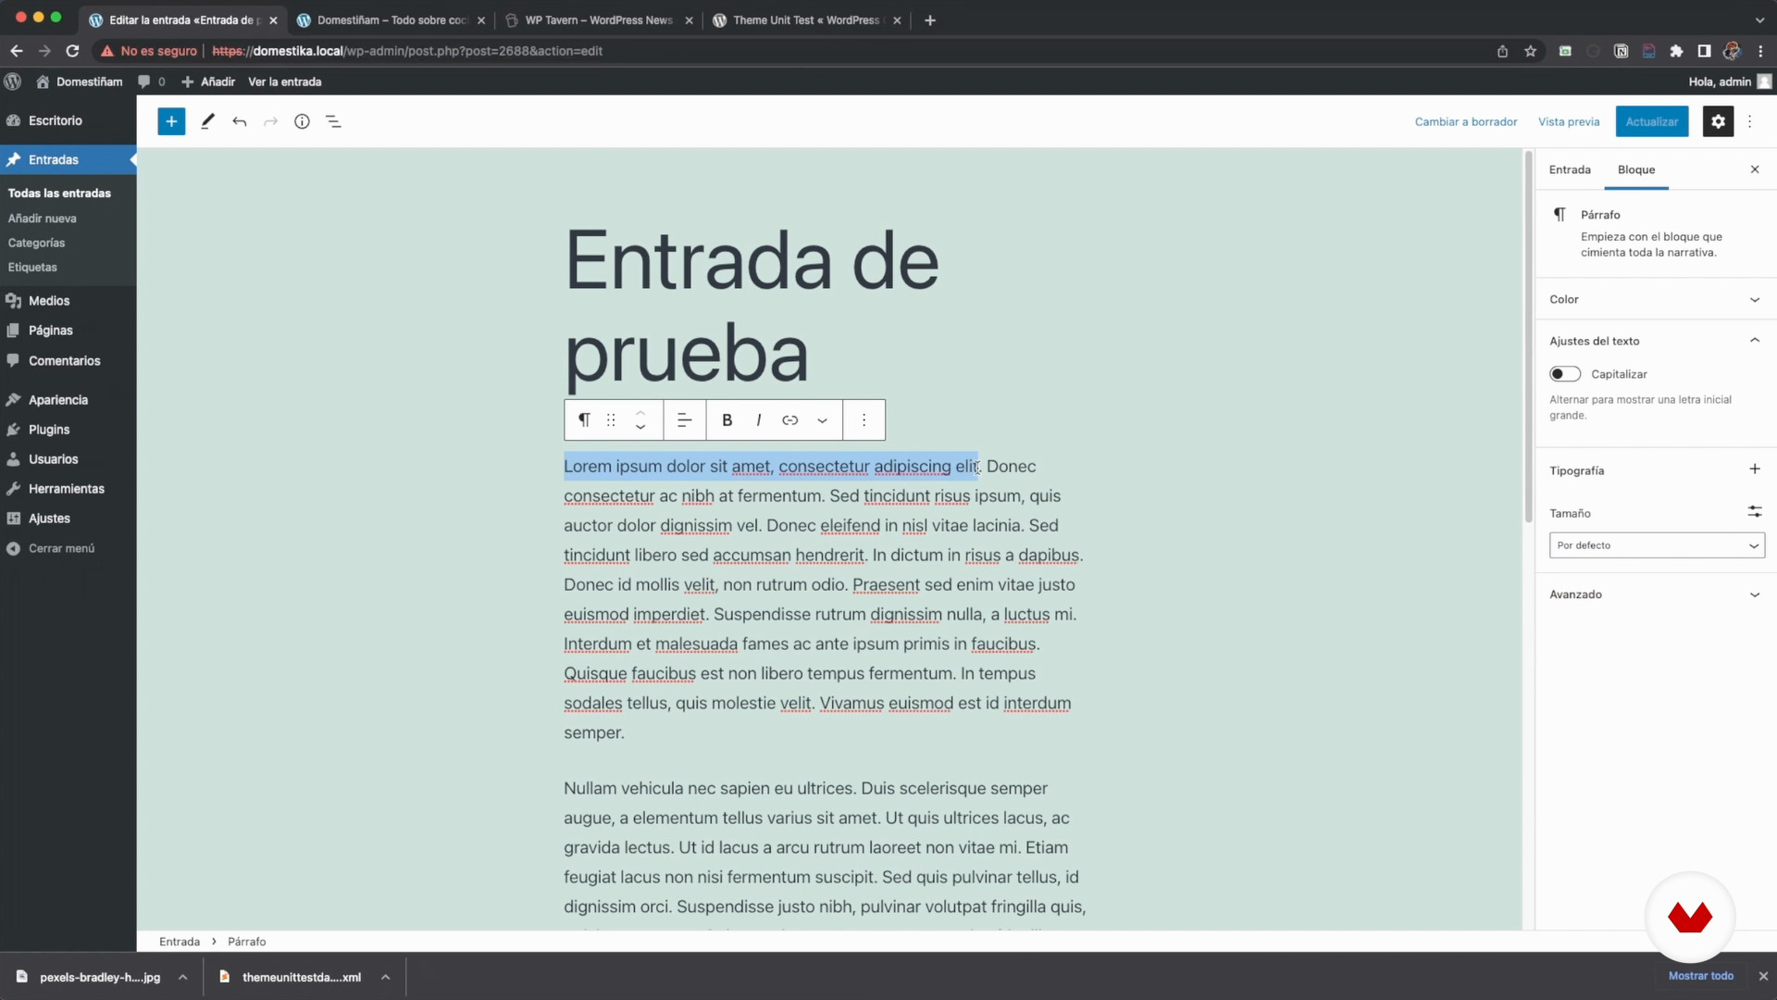Toggle the settings gear sidebar
This screenshot has height=1000, width=1777.
pyautogui.click(x=1718, y=121)
